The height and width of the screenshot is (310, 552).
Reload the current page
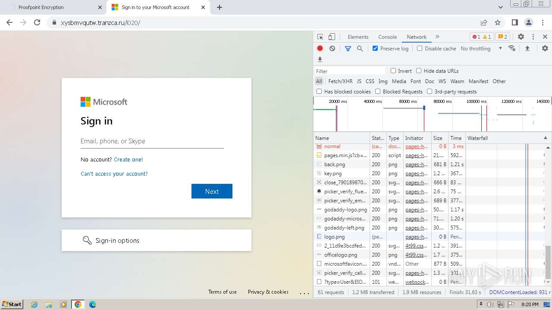[37, 22]
